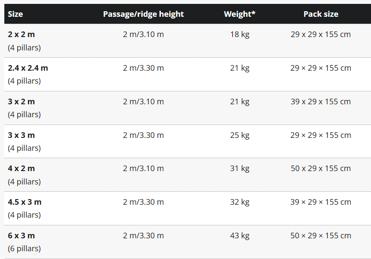The height and width of the screenshot is (259, 371).
Task: Click the 25 kg weight value
Action: (240, 135)
